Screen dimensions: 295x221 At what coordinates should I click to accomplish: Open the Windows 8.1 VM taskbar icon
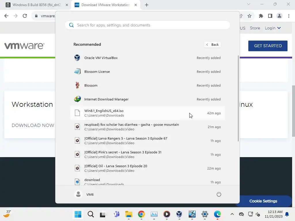(192, 214)
